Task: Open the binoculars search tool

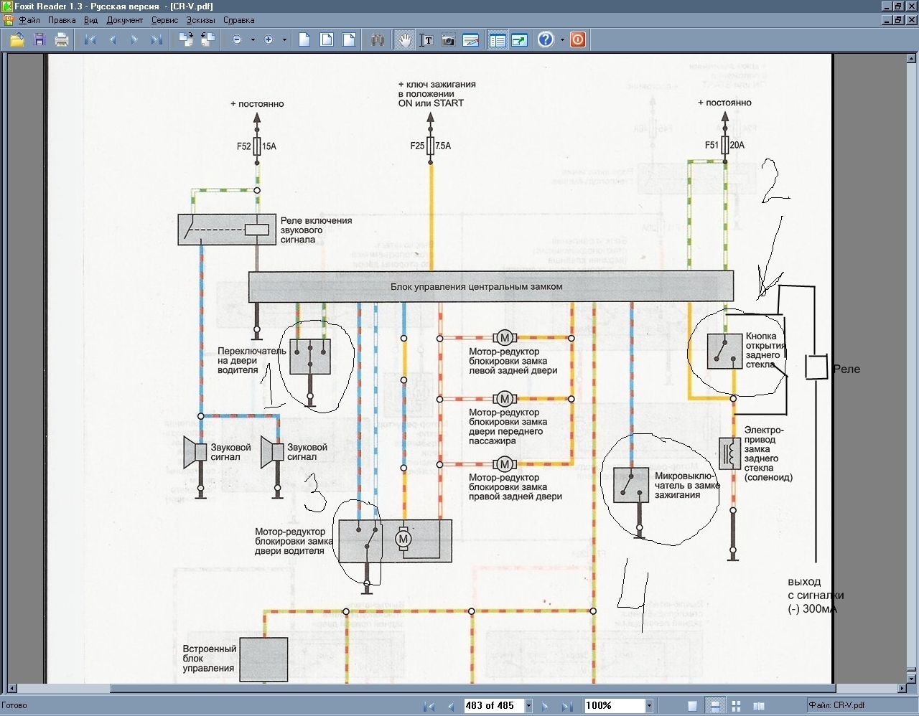Action: [x=378, y=40]
